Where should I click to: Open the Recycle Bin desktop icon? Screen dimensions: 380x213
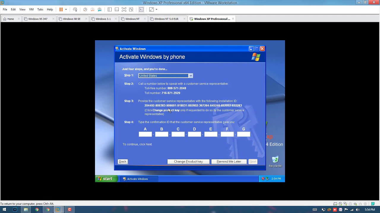(x=275, y=162)
